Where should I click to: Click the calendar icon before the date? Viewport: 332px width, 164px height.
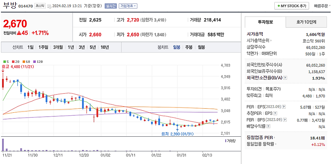49,6
